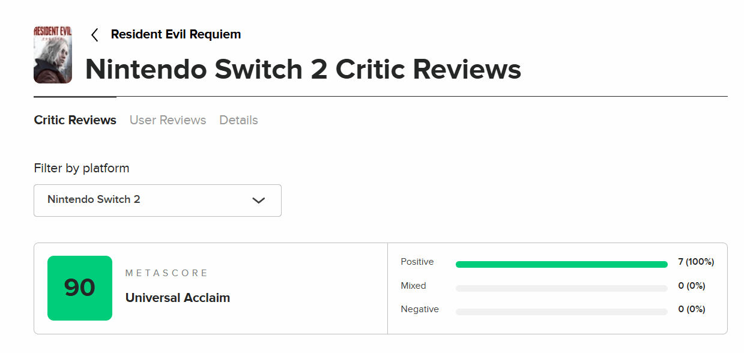
Task: Filter by the Mixed label
Action: coord(414,286)
